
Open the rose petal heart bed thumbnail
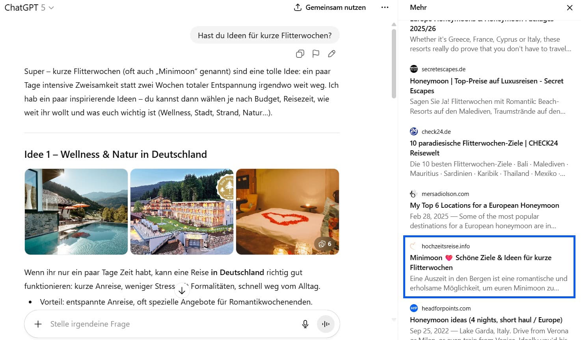click(287, 212)
